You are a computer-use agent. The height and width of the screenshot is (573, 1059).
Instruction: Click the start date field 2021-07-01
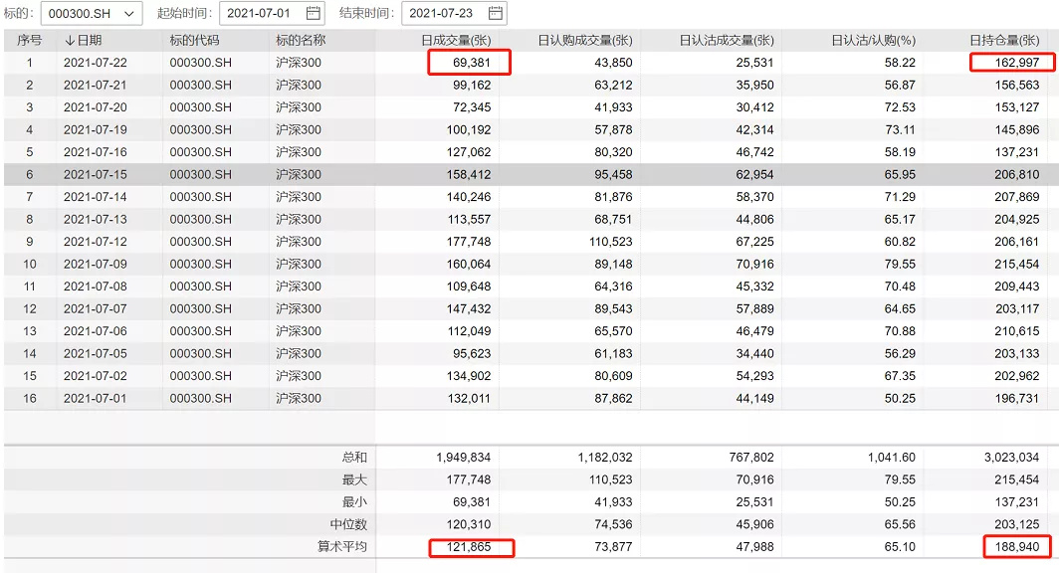point(272,13)
